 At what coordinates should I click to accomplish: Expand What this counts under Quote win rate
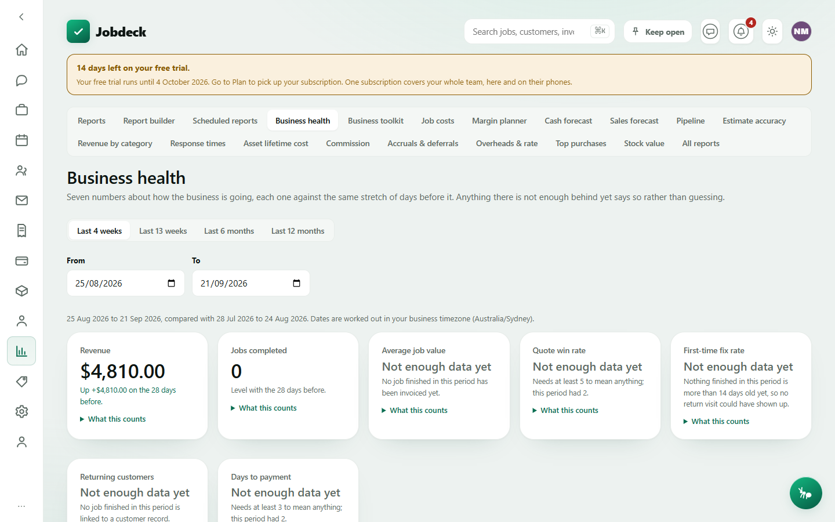coord(565,410)
